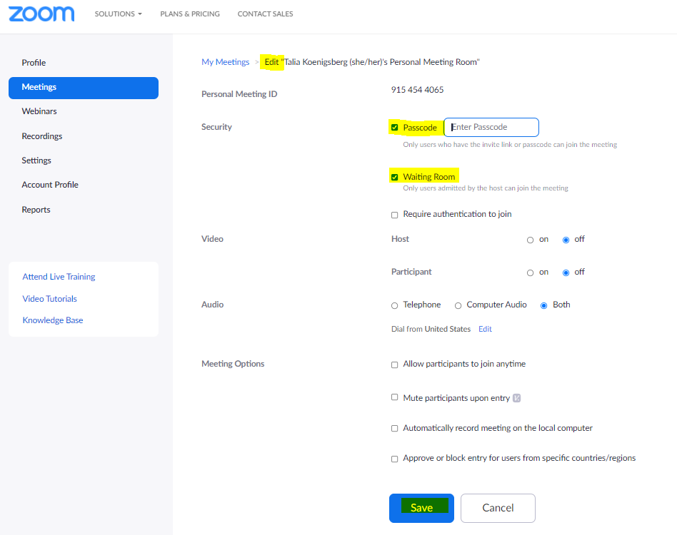Viewport: 677px width, 535px height.
Task: Open the Contact Sales link
Action: click(265, 14)
